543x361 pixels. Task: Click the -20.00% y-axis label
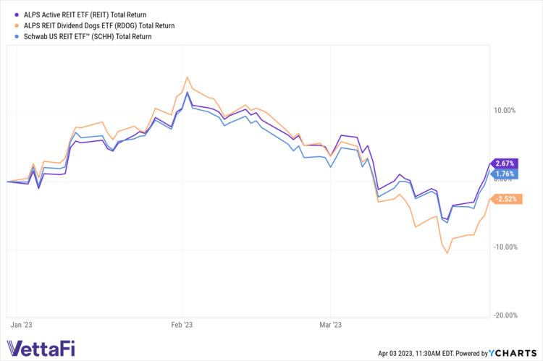click(504, 315)
